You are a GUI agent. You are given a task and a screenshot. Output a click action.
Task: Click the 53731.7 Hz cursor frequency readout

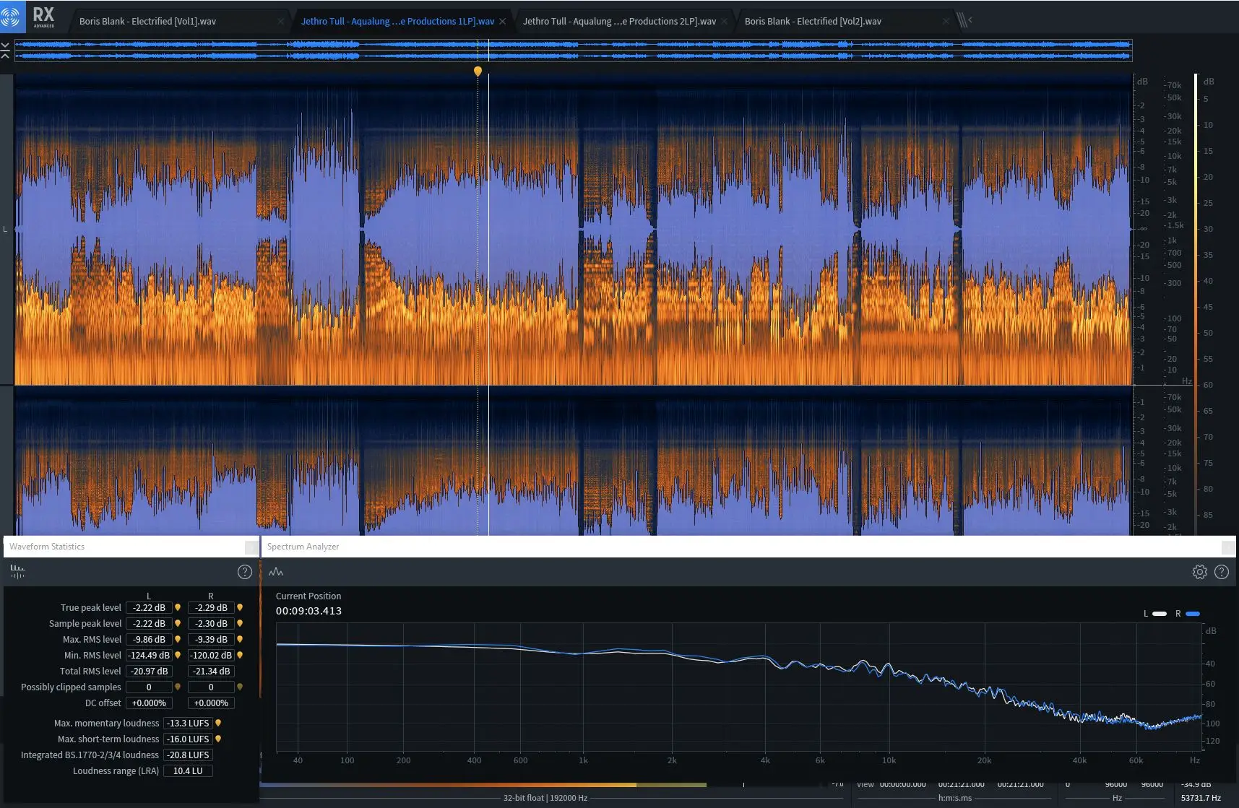tap(1201, 798)
